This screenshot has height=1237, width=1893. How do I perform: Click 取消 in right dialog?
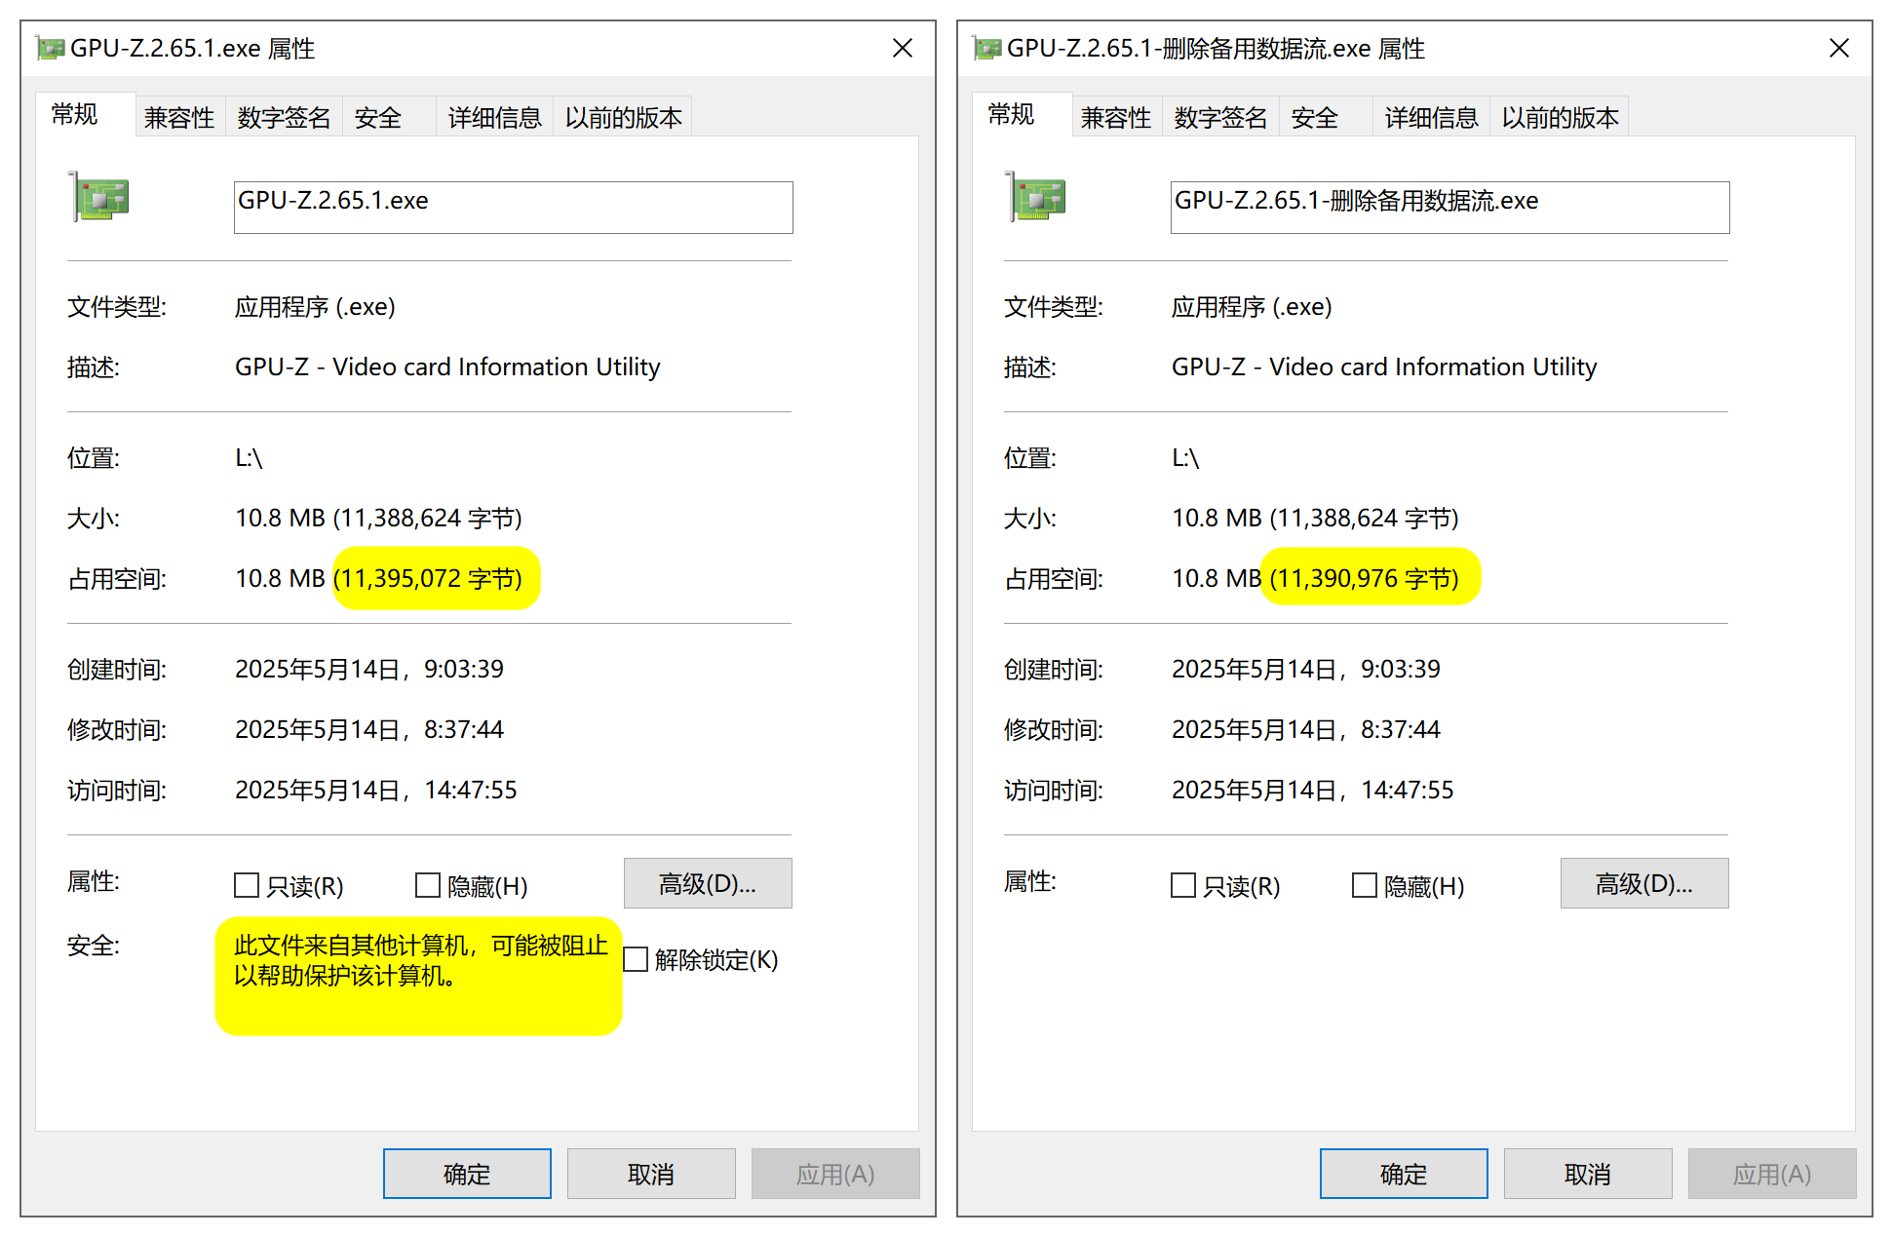[1588, 1174]
